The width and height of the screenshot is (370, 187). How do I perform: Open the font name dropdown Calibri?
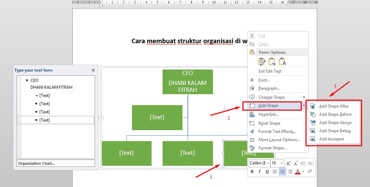pyautogui.click(x=260, y=163)
